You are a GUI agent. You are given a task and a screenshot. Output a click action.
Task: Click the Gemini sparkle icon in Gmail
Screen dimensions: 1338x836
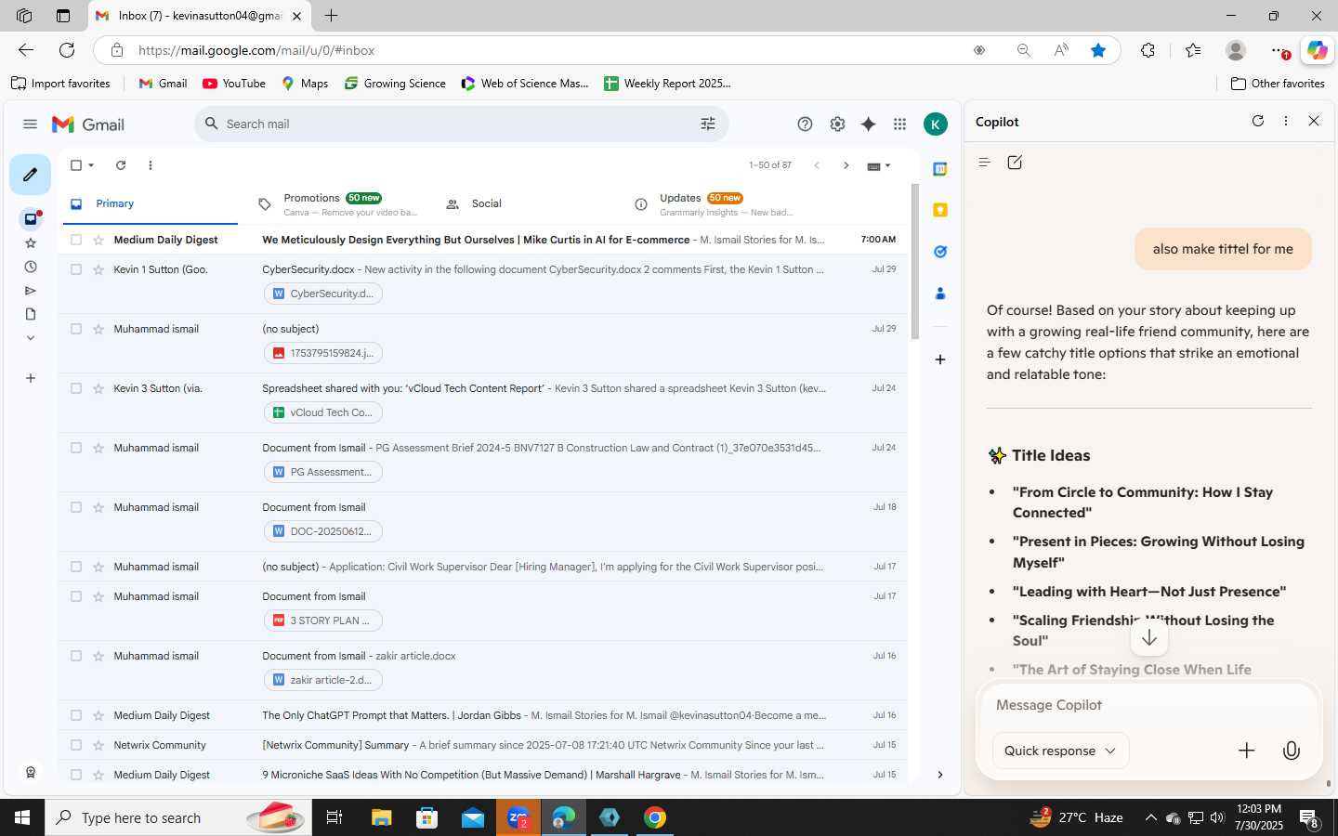pyautogui.click(x=869, y=124)
